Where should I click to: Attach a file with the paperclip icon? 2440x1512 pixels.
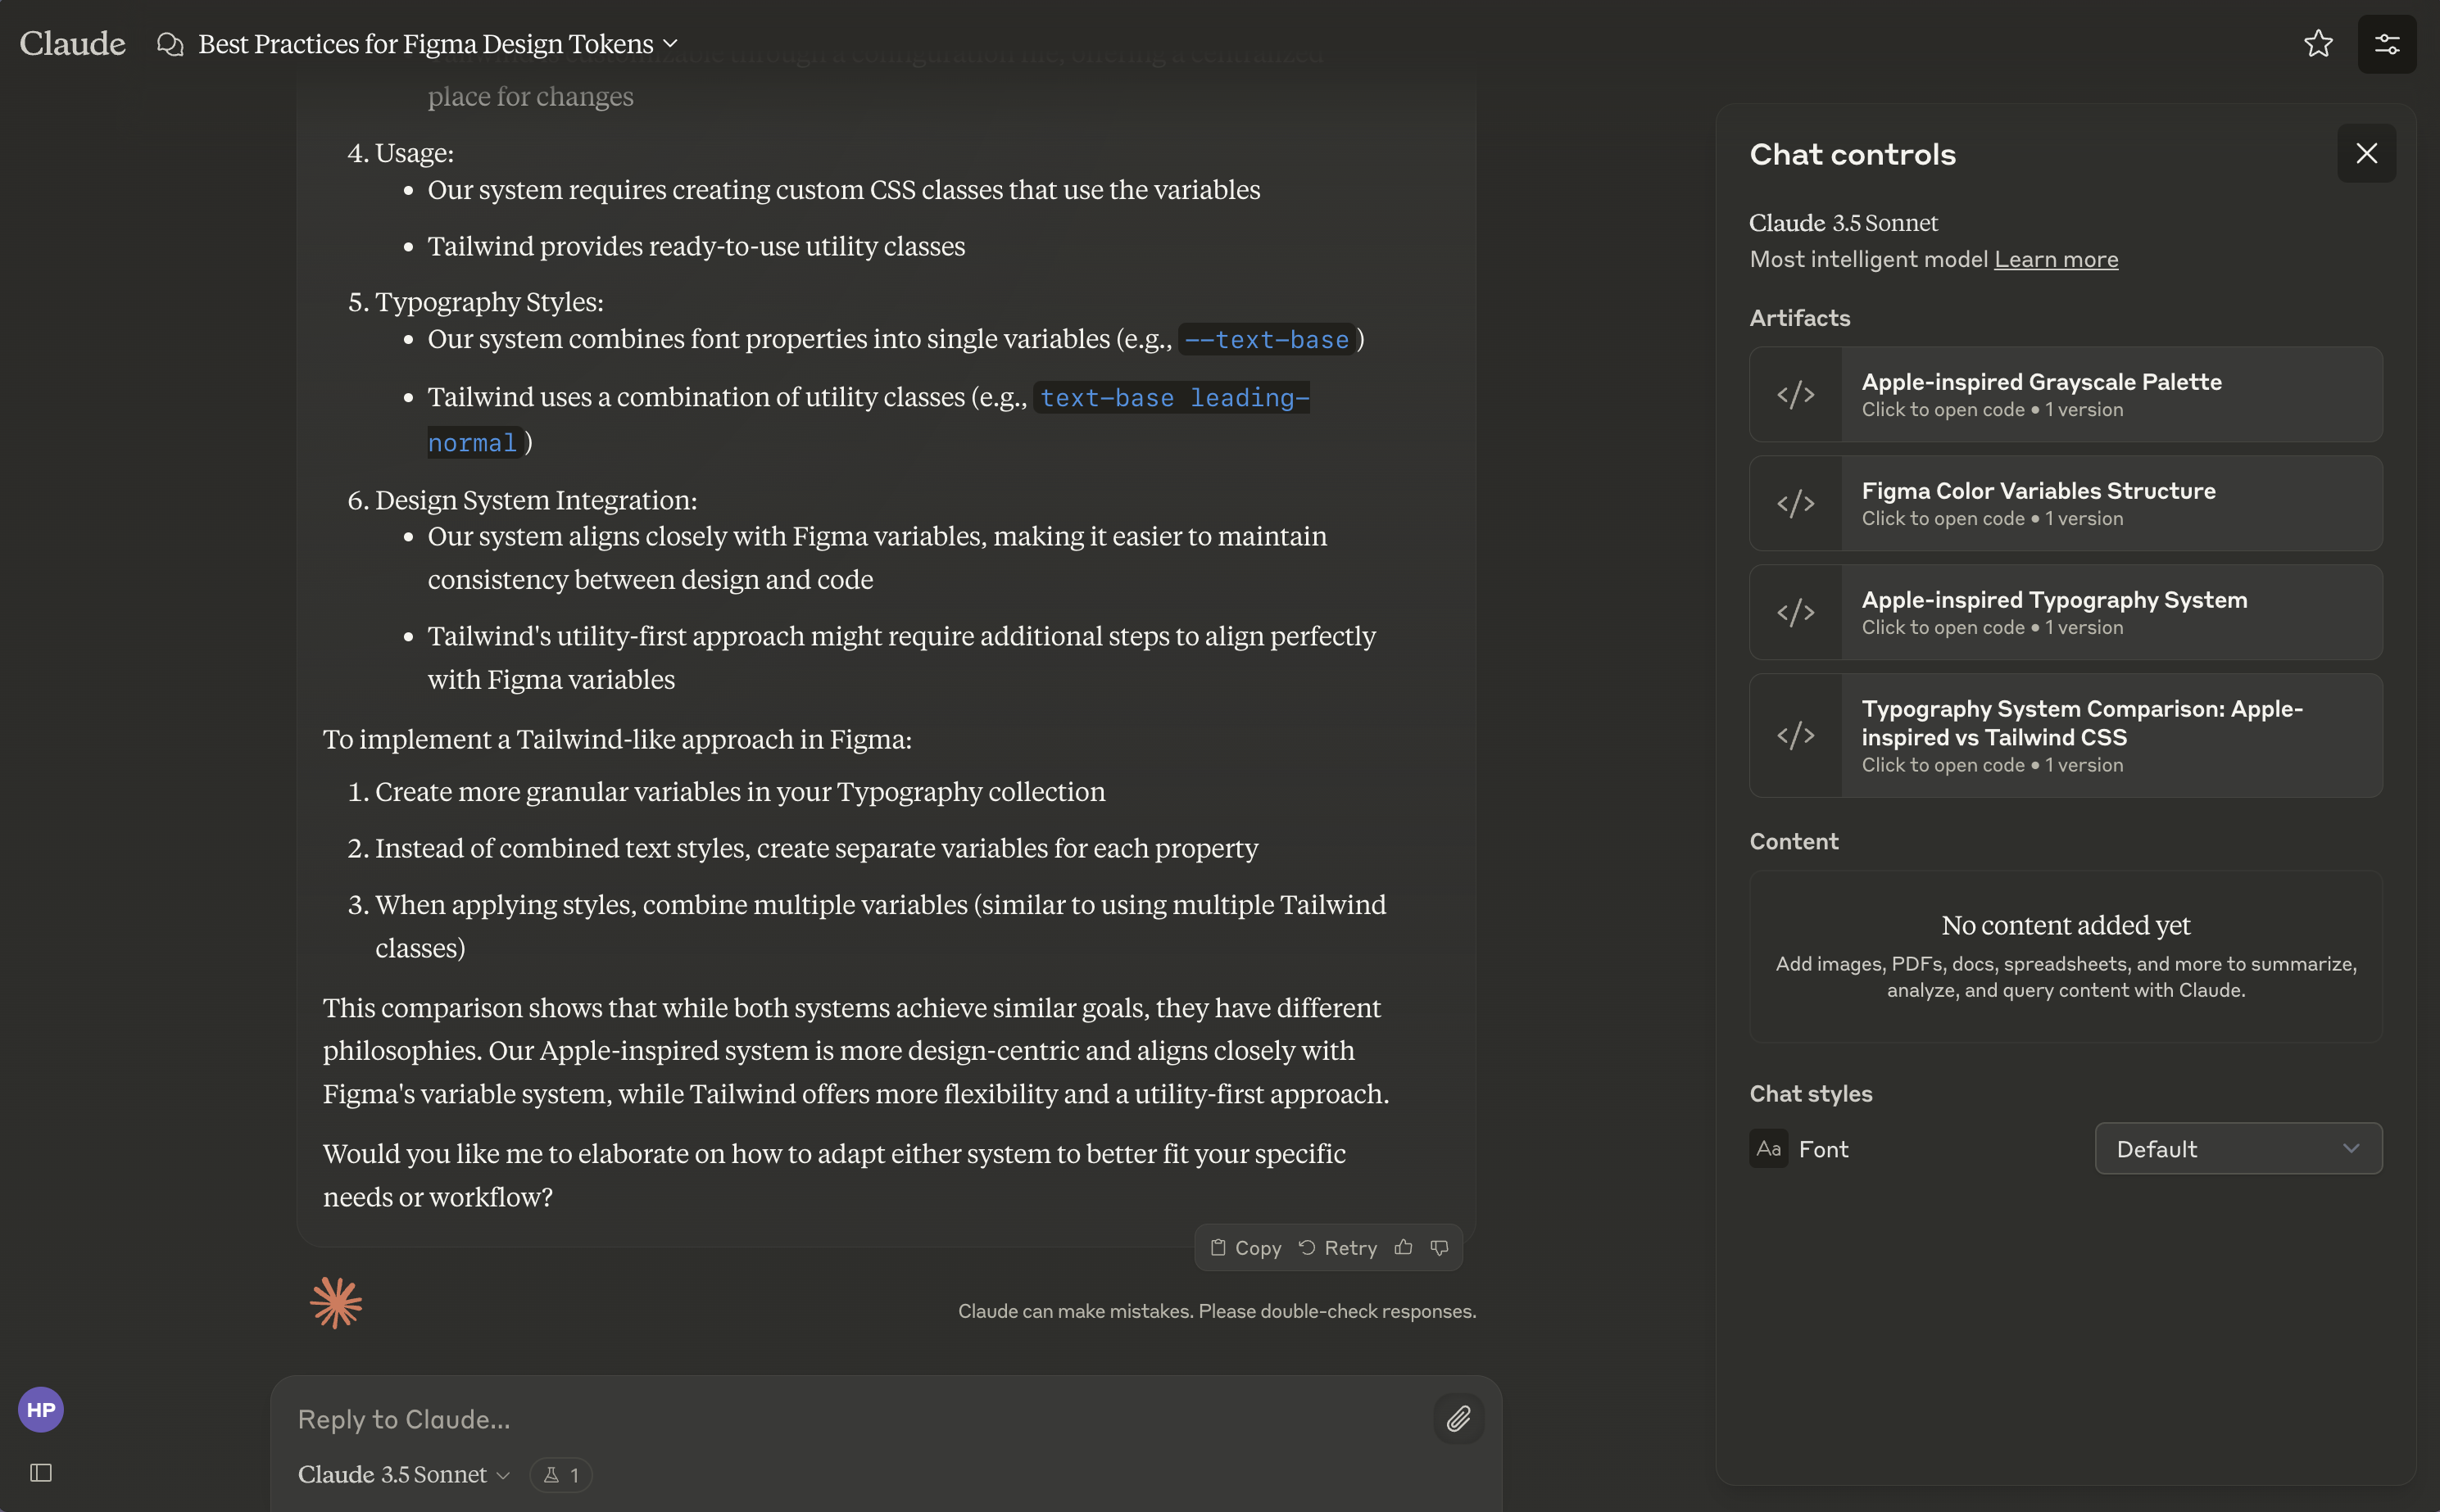click(x=1458, y=1418)
